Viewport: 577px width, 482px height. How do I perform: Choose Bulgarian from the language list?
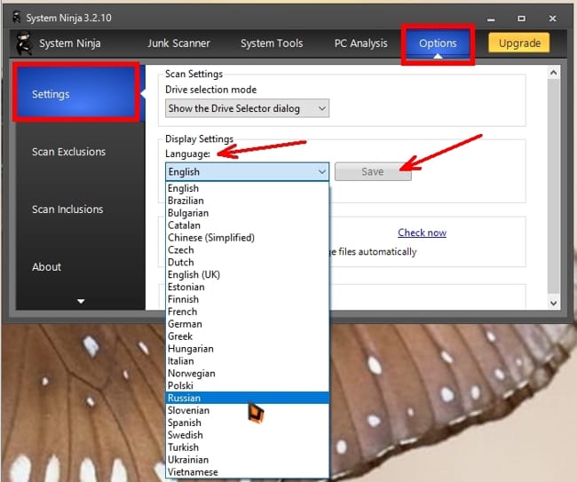[x=247, y=213]
